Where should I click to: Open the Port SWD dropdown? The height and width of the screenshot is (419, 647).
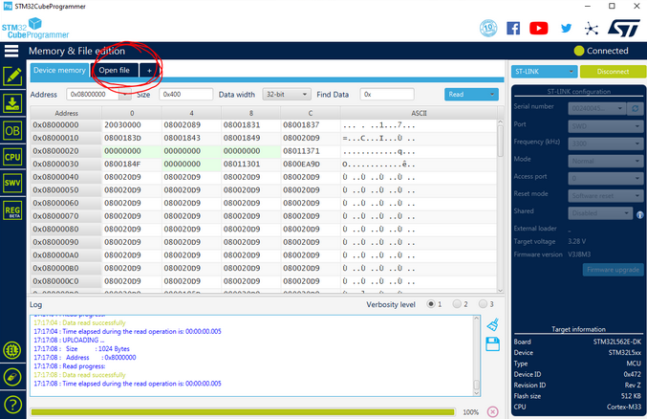pos(606,126)
